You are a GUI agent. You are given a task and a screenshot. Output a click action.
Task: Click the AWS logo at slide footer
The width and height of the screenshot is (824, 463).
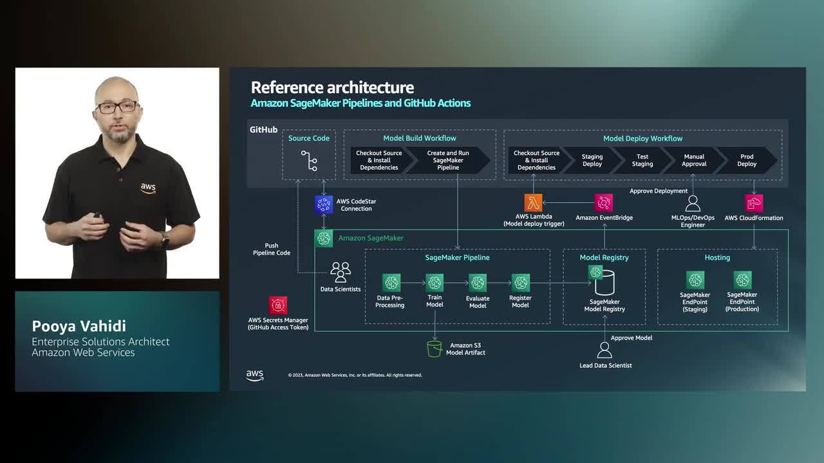255,376
